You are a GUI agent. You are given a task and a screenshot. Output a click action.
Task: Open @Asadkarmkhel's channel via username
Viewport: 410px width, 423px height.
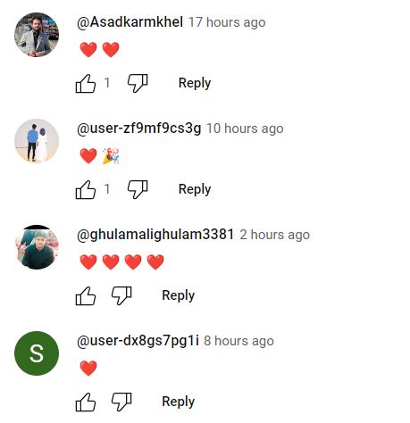(130, 22)
